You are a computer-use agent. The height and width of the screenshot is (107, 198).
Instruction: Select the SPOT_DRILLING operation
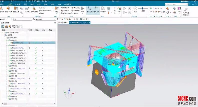tap(19, 68)
